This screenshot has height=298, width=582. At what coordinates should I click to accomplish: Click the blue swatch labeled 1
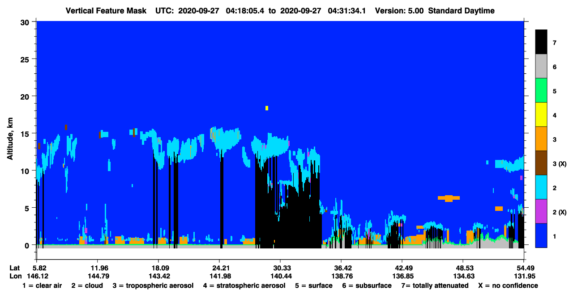(541, 235)
